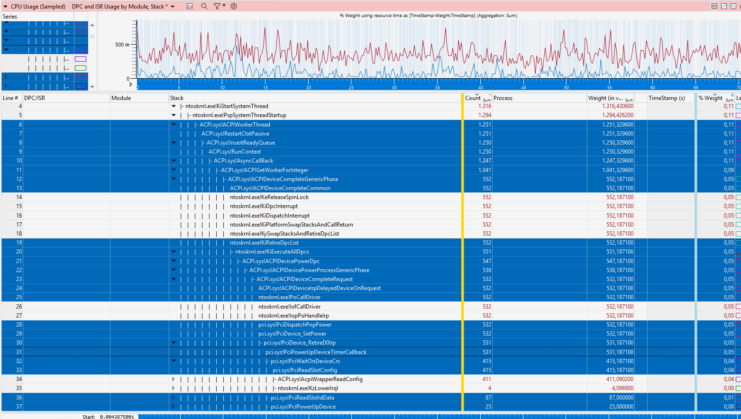This screenshot has height=419, width=741.
Task: Open the chart type selector icon
Action: click(190, 6)
